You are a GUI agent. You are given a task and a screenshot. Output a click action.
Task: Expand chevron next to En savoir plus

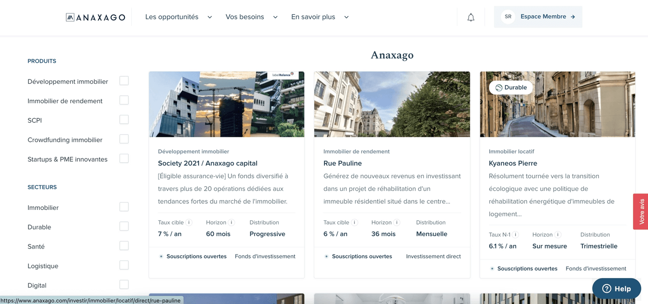346,17
